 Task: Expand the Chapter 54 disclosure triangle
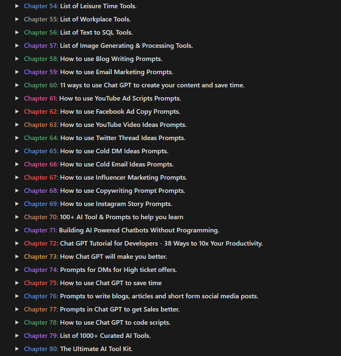point(17,6)
